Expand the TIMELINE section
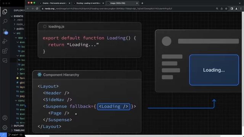Image resolution: width=244 pixels, height=137 pixels. click(18, 130)
